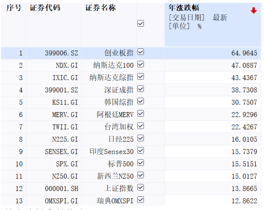Select value 13.8665
This screenshot has height=210, width=264.
coord(244,189)
